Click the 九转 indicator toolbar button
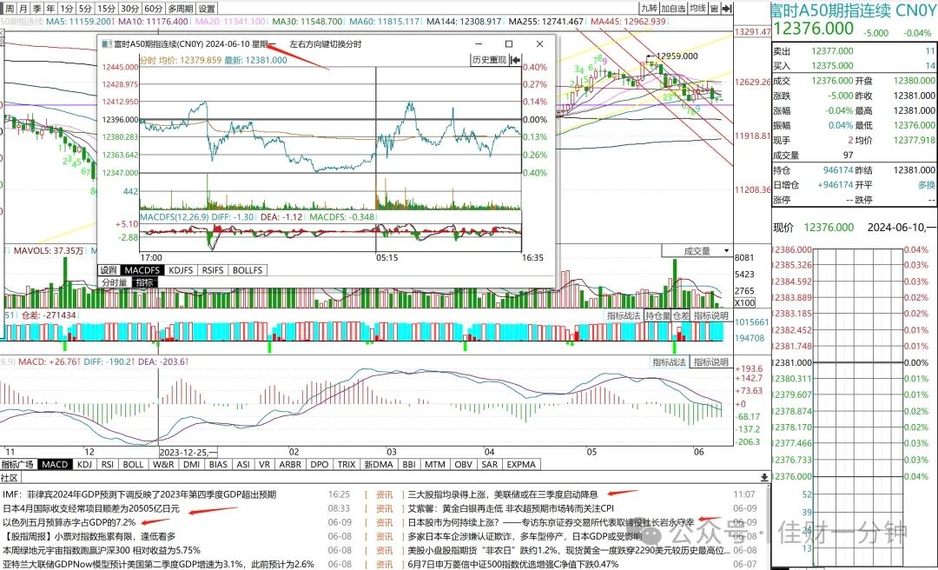This screenshot has width=938, height=570. coord(649,9)
